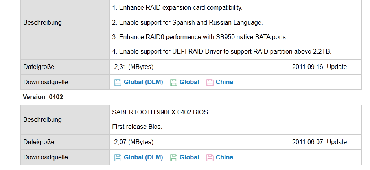Click green floppy icon for 2,31 MB BIOS
The width and height of the screenshot is (370, 170).
click(x=174, y=83)
